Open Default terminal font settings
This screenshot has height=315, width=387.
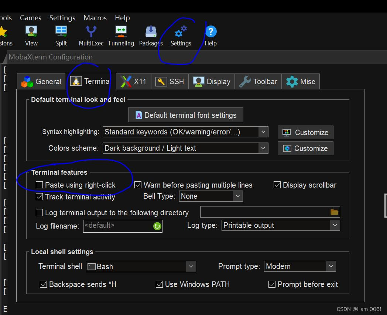[186, 115]
